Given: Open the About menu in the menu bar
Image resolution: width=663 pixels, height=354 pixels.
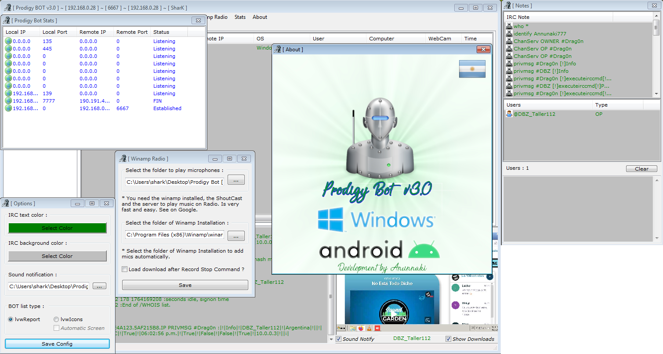Looking at the screenshot, I should point(260,17).
